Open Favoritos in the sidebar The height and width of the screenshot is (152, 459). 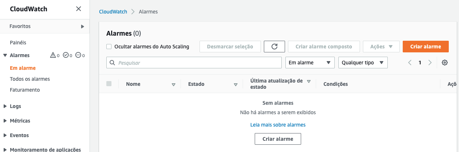point(20,26)
